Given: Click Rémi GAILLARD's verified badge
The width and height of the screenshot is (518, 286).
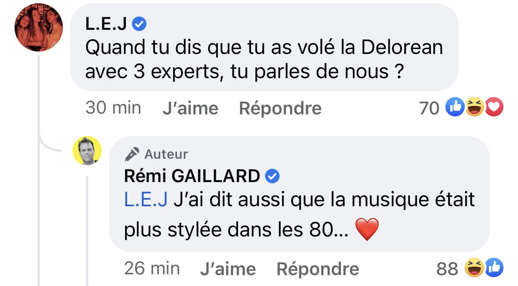Looking at the screenshot, I should coord(273,176).
